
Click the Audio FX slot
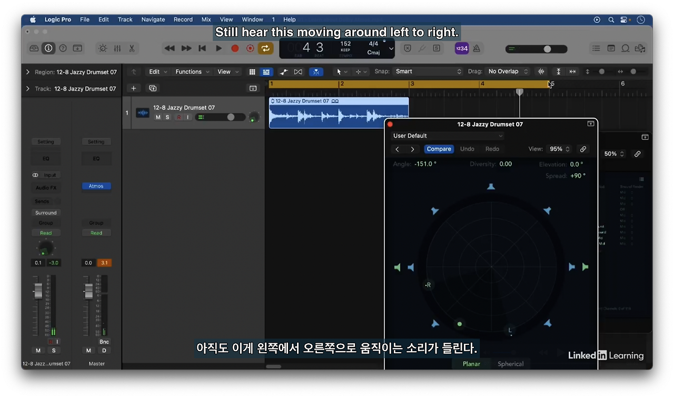(x=46, y=187)
